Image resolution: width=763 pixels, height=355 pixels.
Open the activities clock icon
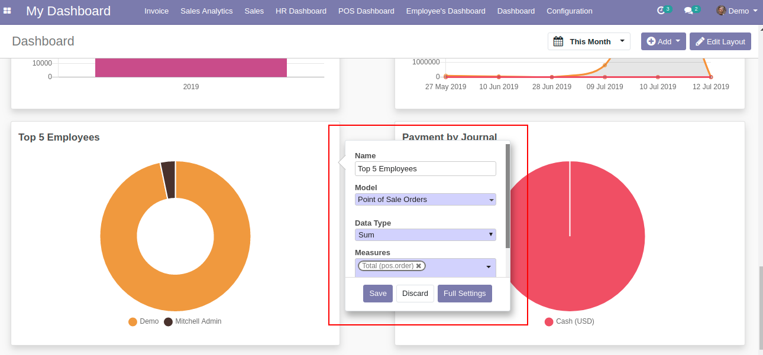pyautogui.click(x=661, y=11)
